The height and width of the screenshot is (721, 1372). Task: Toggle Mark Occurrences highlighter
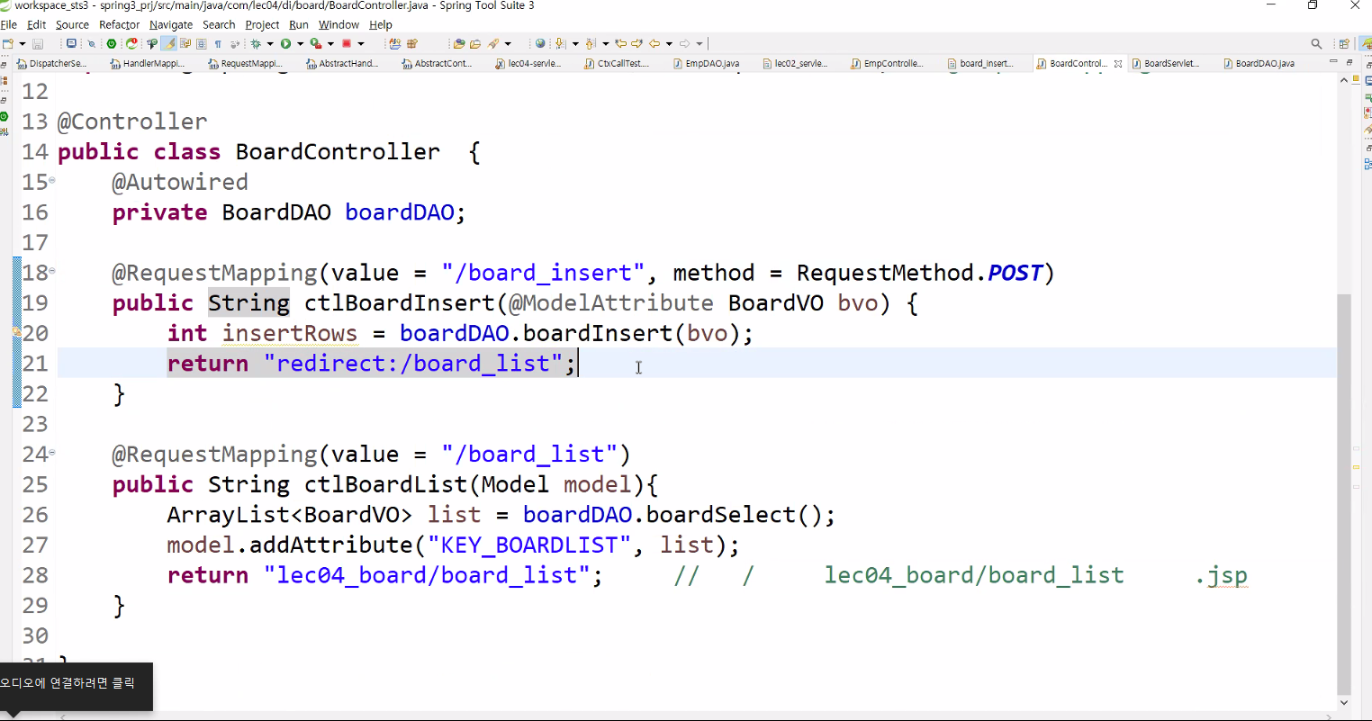(x=168, y=43)
